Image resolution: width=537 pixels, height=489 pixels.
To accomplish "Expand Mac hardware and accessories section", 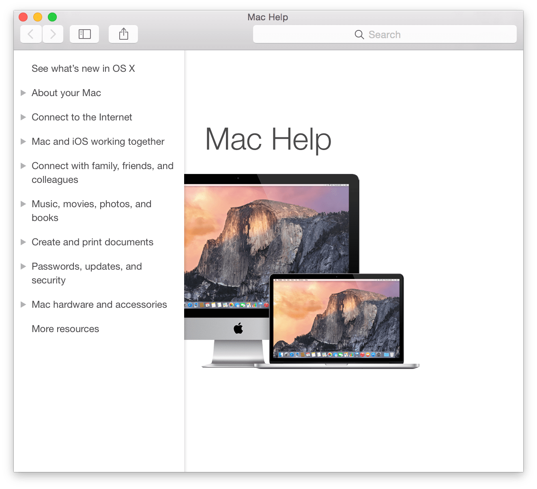I will pos(23,305).
